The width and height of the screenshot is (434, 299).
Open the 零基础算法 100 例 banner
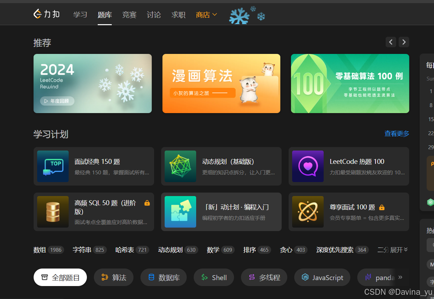click(350, 83)
